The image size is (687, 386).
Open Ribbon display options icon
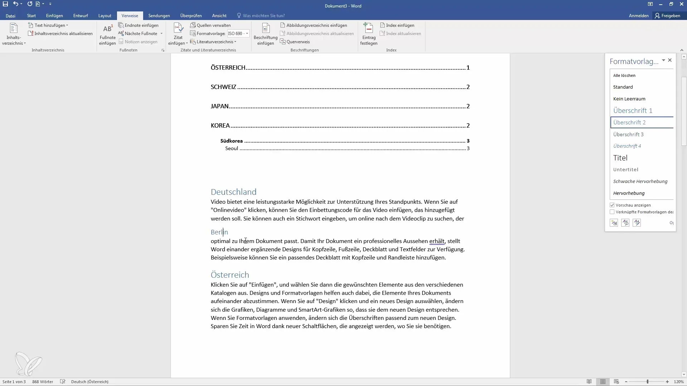650,4
